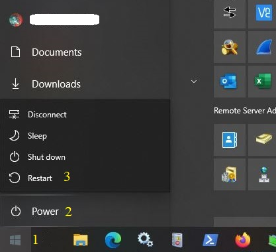The height and width of the screenshot is (252, 276).
Task: Open the blue address book tile
Action: 230,140
